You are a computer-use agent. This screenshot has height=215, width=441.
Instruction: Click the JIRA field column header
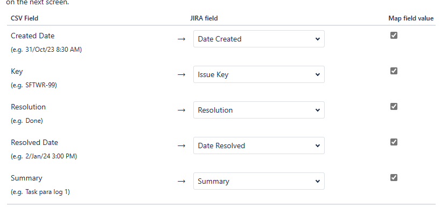click(x=204, y=18)
